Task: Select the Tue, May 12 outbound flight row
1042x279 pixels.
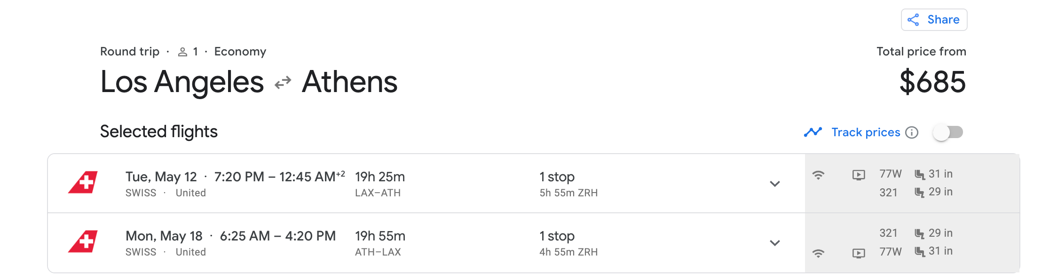Action: pos(423,184)
